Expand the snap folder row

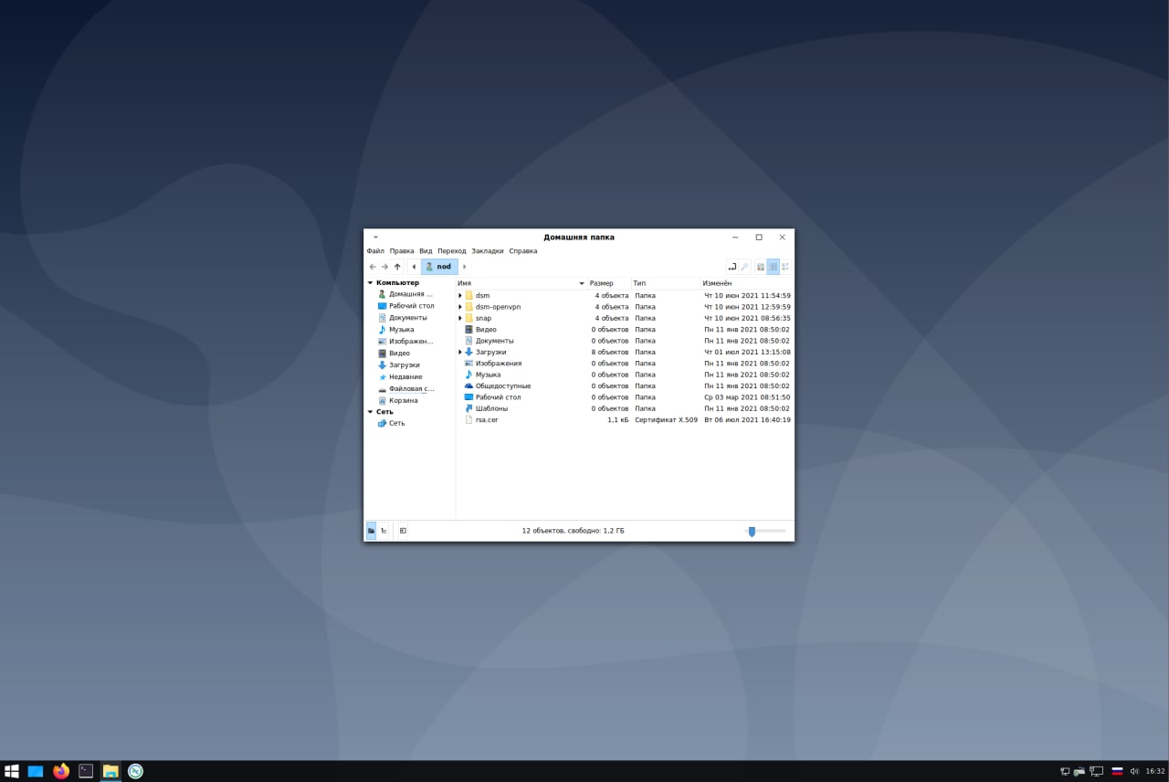click(460, 318)
